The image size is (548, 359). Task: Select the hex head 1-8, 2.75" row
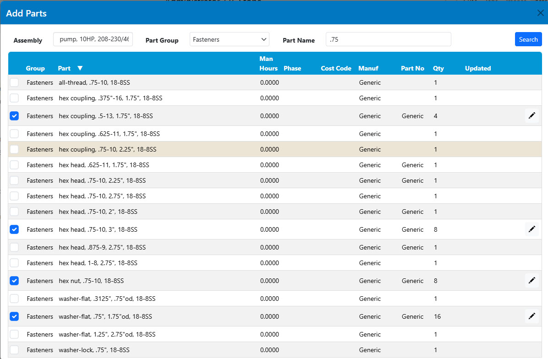tap(15, 263)
